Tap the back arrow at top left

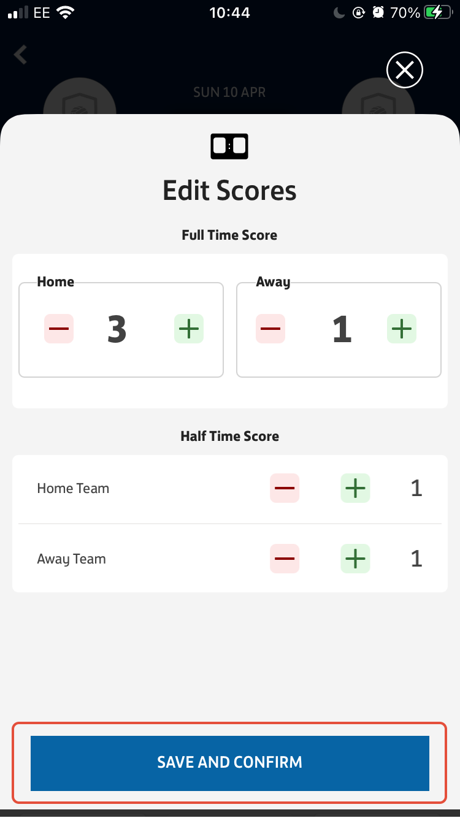pyautogui.click(x=20, y=55)
